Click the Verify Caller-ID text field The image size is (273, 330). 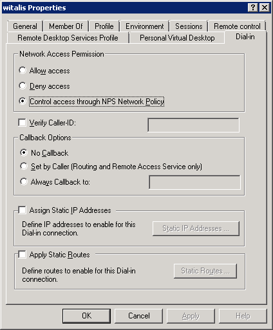coord(193,125)
